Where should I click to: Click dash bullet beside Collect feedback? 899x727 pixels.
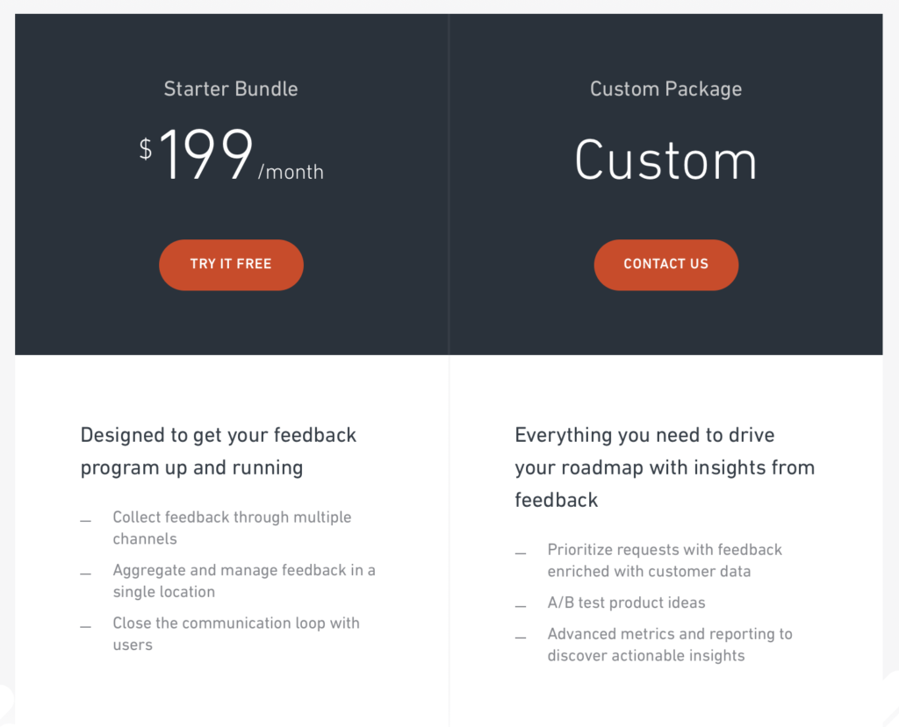click(x=85, y=521)
